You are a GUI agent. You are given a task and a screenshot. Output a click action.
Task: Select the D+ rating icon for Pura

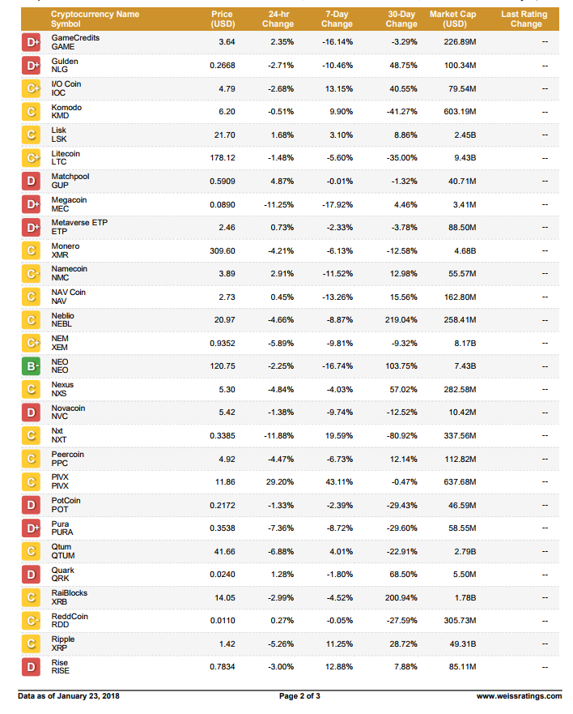tap(31, 528)
